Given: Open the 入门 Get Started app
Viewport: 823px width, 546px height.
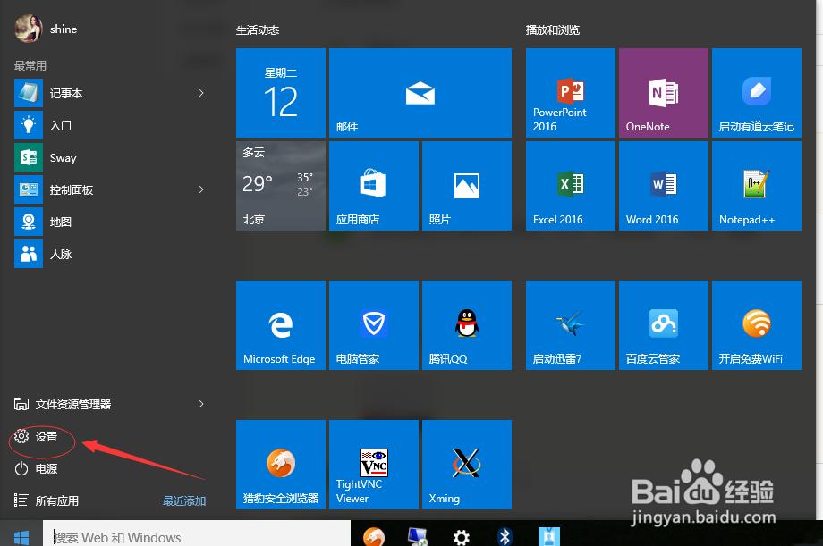Looking at the screenshot, I should [109, 125].
